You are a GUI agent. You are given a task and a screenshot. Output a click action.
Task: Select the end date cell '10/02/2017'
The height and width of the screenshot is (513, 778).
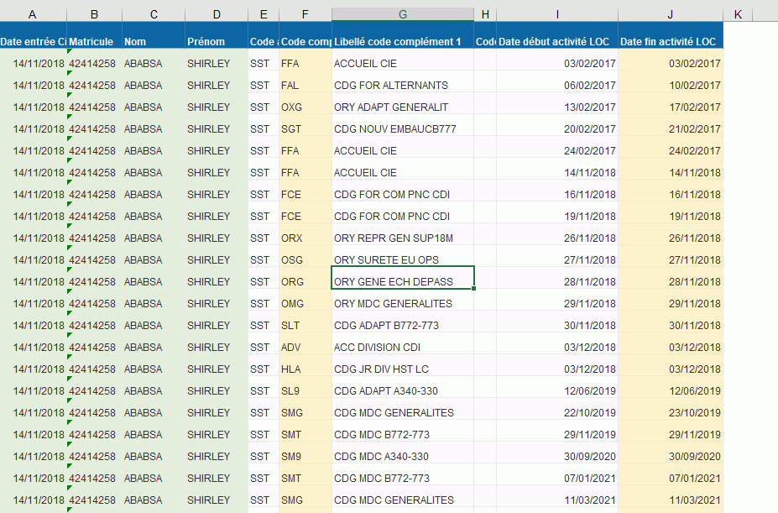pos(670,85)
